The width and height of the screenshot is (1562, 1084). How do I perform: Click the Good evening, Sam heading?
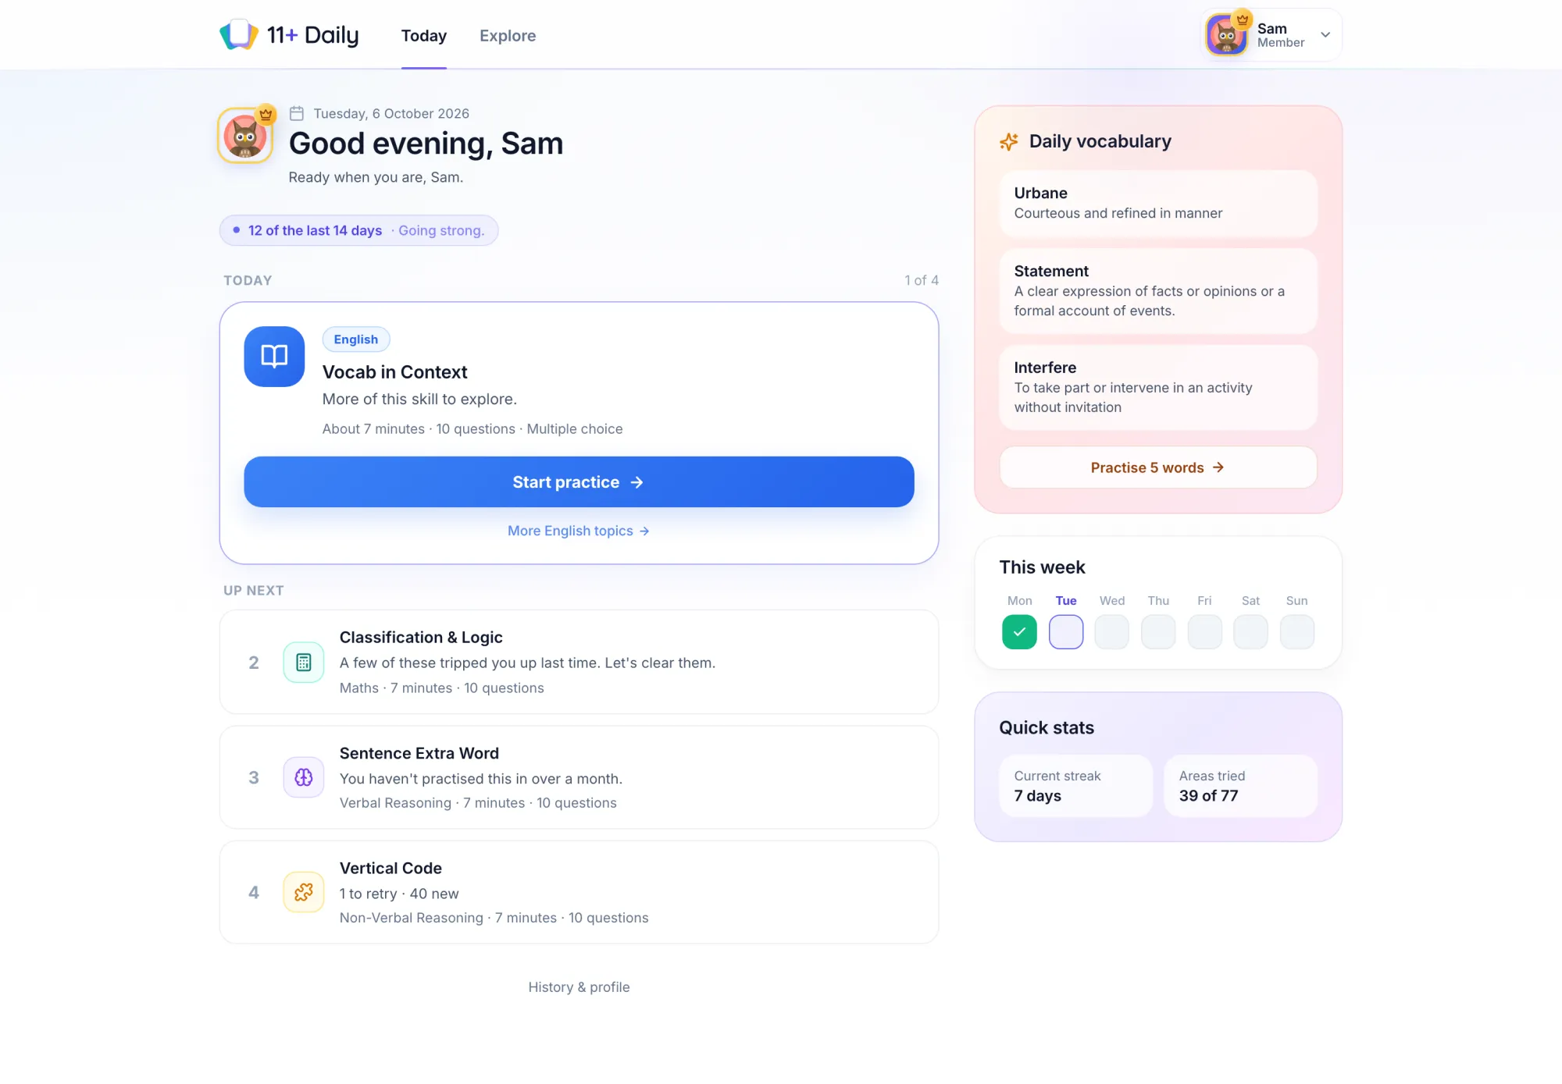[x=426, y=144]
